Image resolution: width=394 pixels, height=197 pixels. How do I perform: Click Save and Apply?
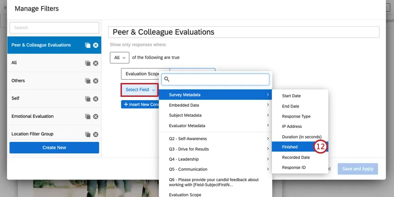point(357,169)
